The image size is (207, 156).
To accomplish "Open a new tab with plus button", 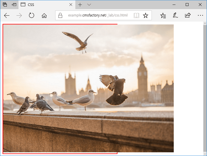I will 80,5.
